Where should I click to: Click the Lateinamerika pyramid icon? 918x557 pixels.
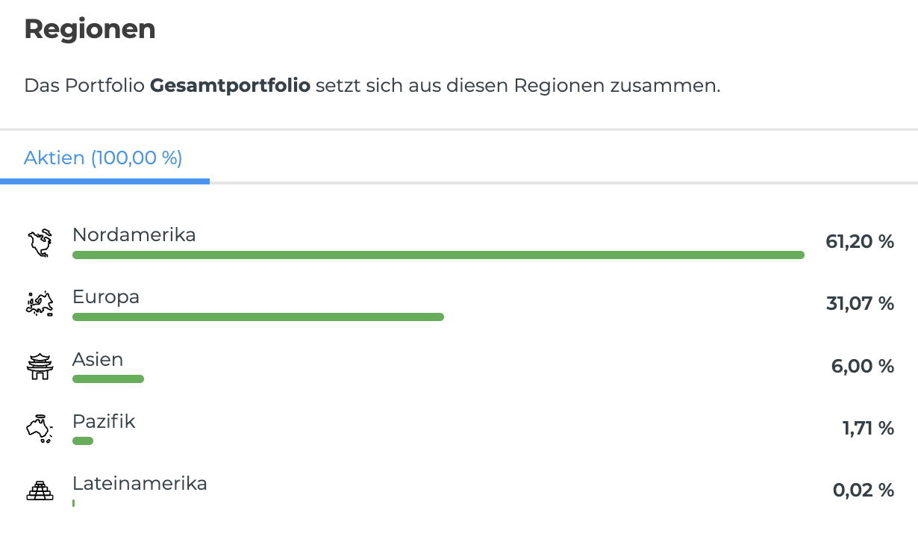[39, 491]
